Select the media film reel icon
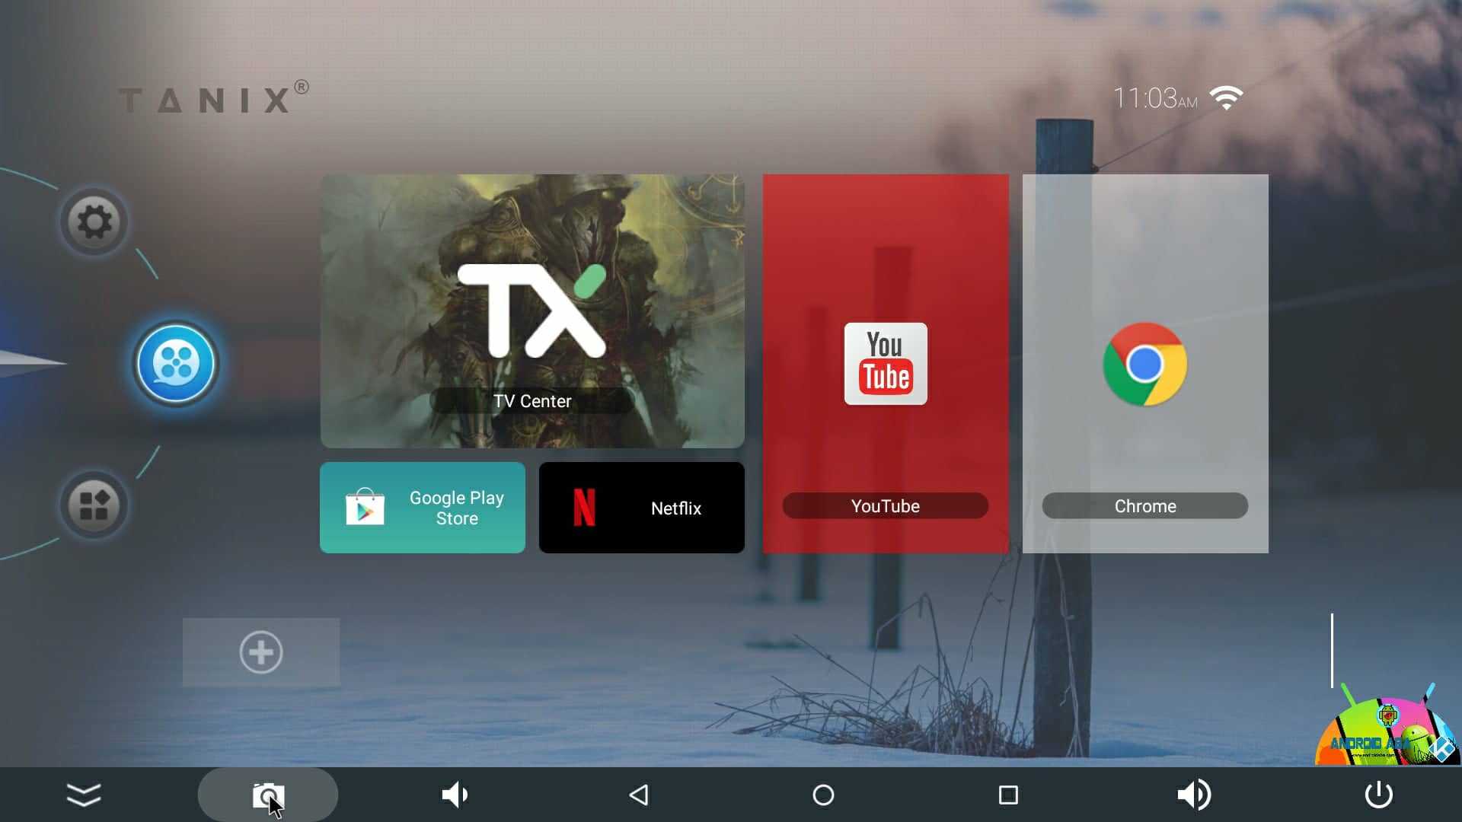 (176, 363)
